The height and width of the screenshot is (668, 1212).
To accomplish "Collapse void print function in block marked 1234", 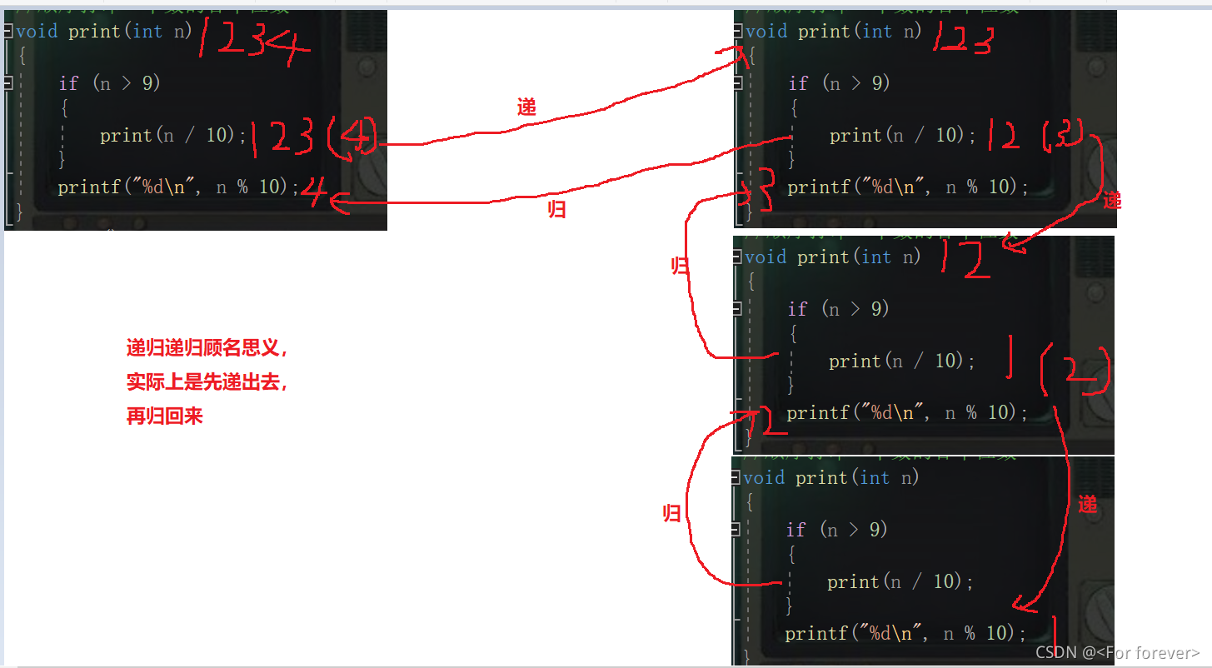I will click(x=7, y=32).
